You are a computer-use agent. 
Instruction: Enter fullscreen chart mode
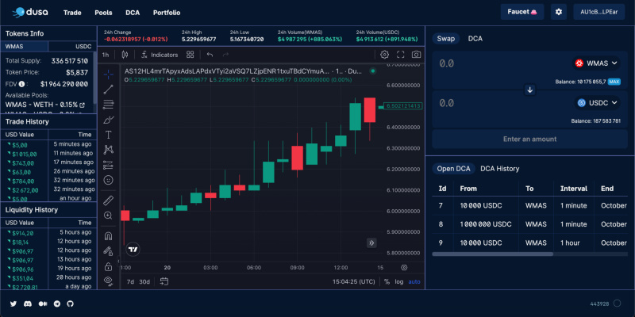pos(401,55)
